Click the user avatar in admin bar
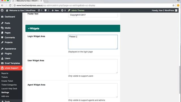181x102 pixels. point(176,10)
